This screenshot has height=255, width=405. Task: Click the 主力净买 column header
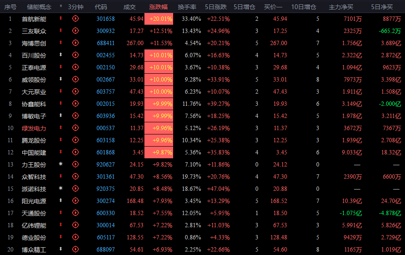341,7
